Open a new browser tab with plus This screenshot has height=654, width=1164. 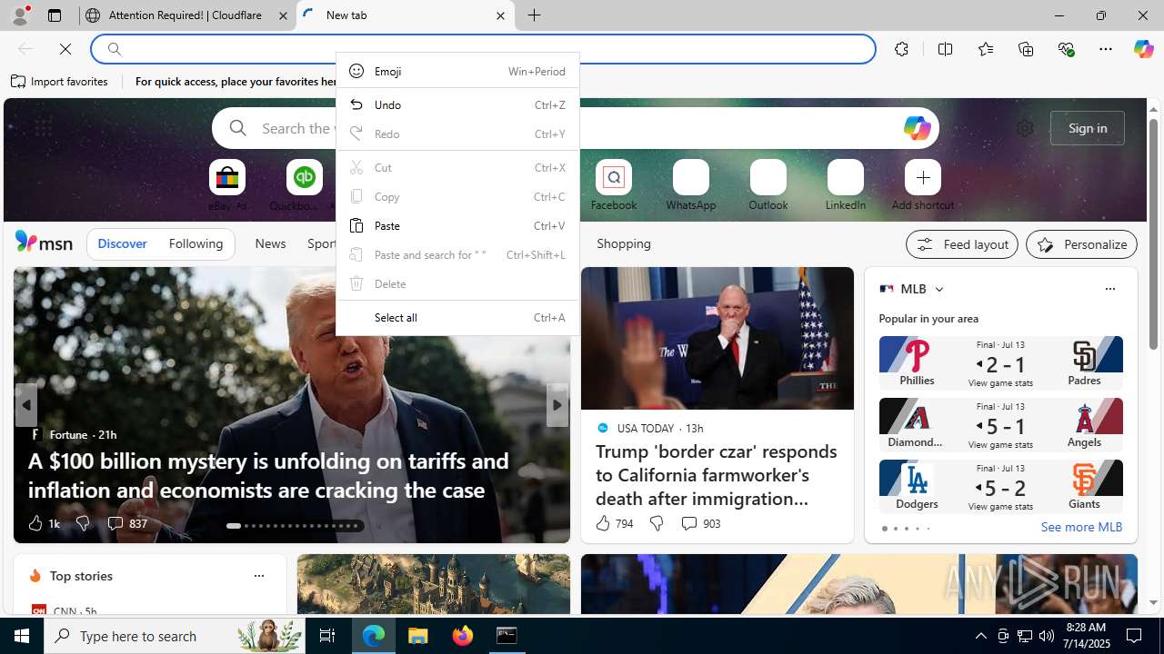pos(534,15)
